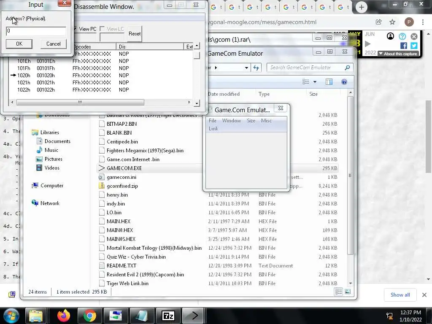Sort by Date modified column
This screenshot has height=324, width=432.
click(224, 94)
